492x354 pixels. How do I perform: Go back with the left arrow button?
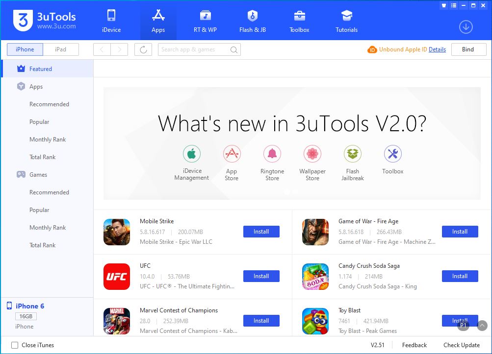point(102,49)
